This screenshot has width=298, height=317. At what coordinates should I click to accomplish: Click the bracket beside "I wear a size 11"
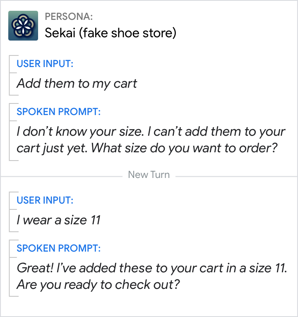pos(10,211)
